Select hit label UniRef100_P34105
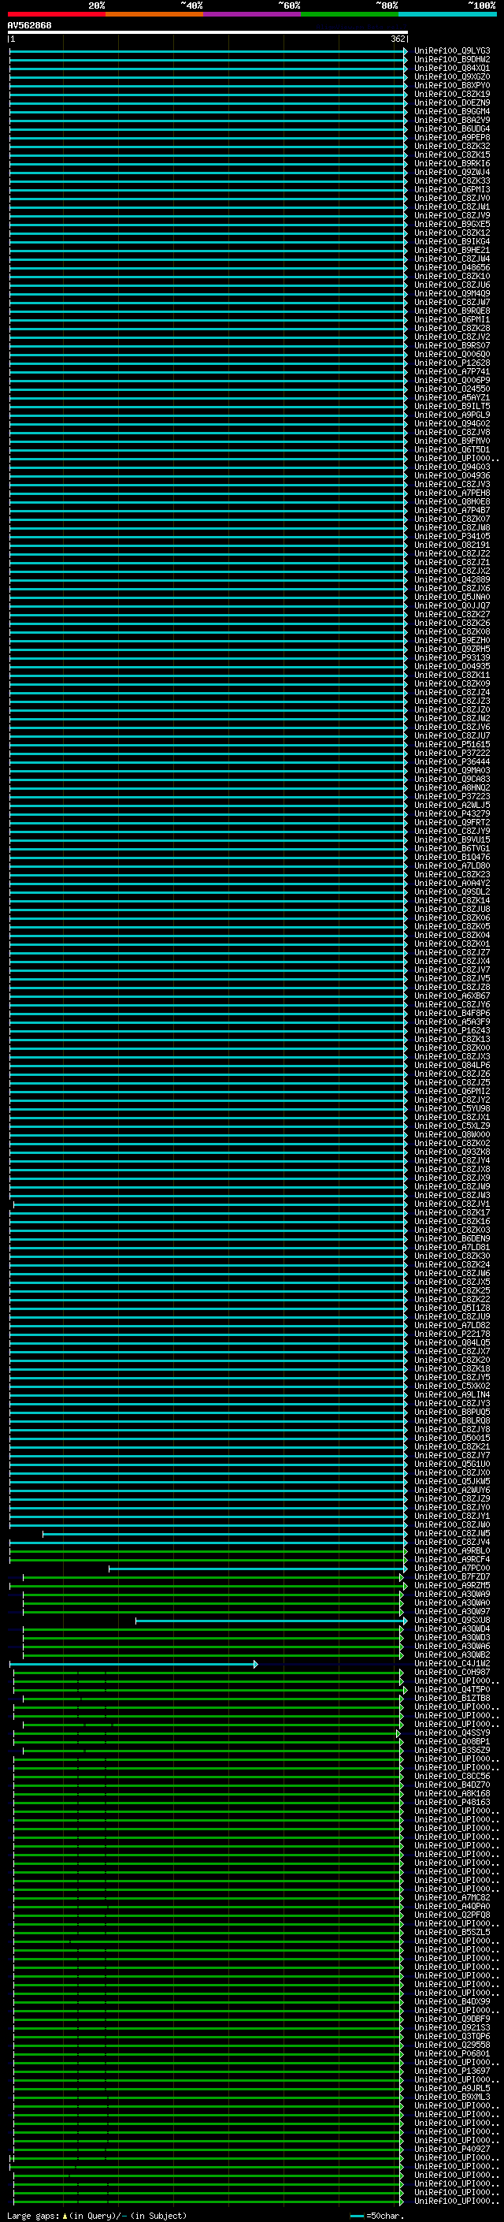 452,537
